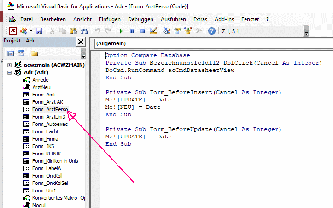Select Form_Kliniken in Unis item

(55, 161)
